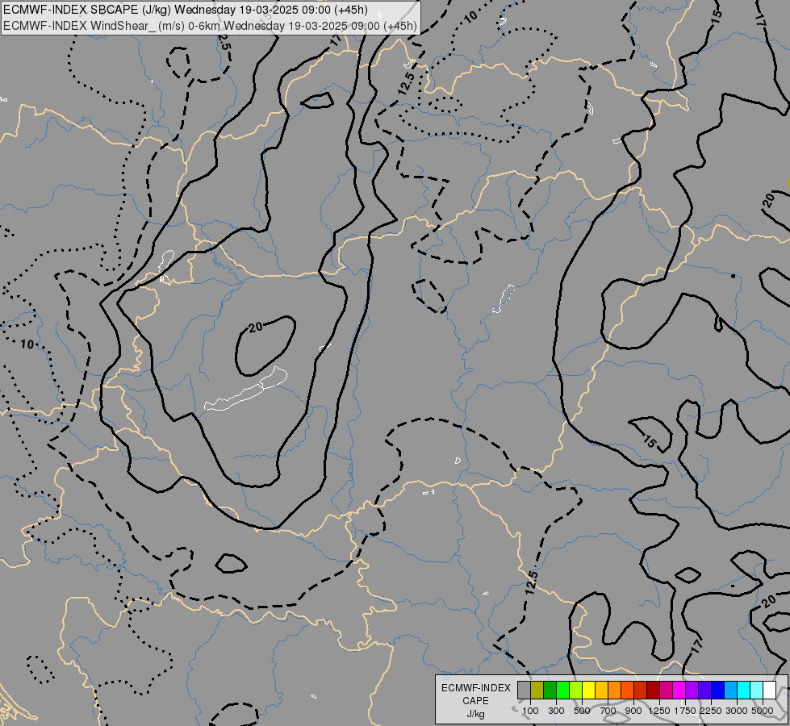Click the '500' legend tick label
Viewport: 790px width, 726px height.
(x=582, y=711)
